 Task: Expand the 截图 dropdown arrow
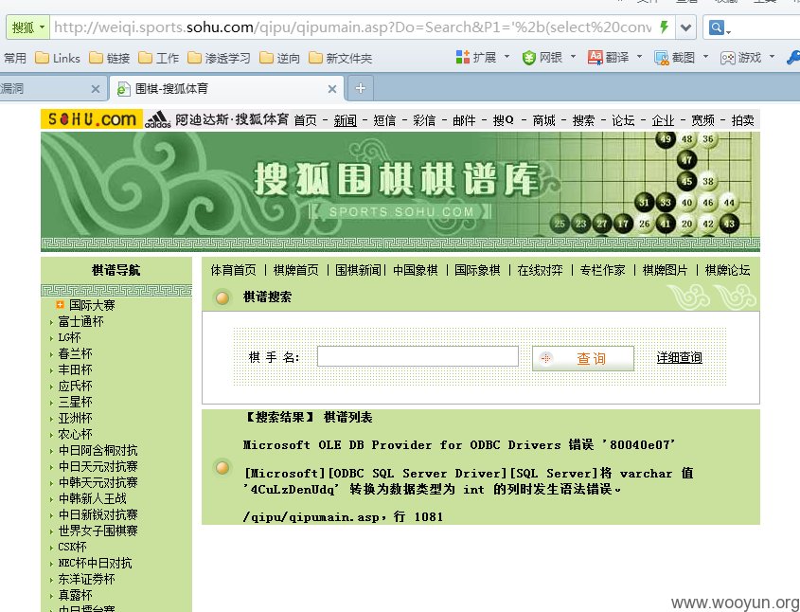705,57
